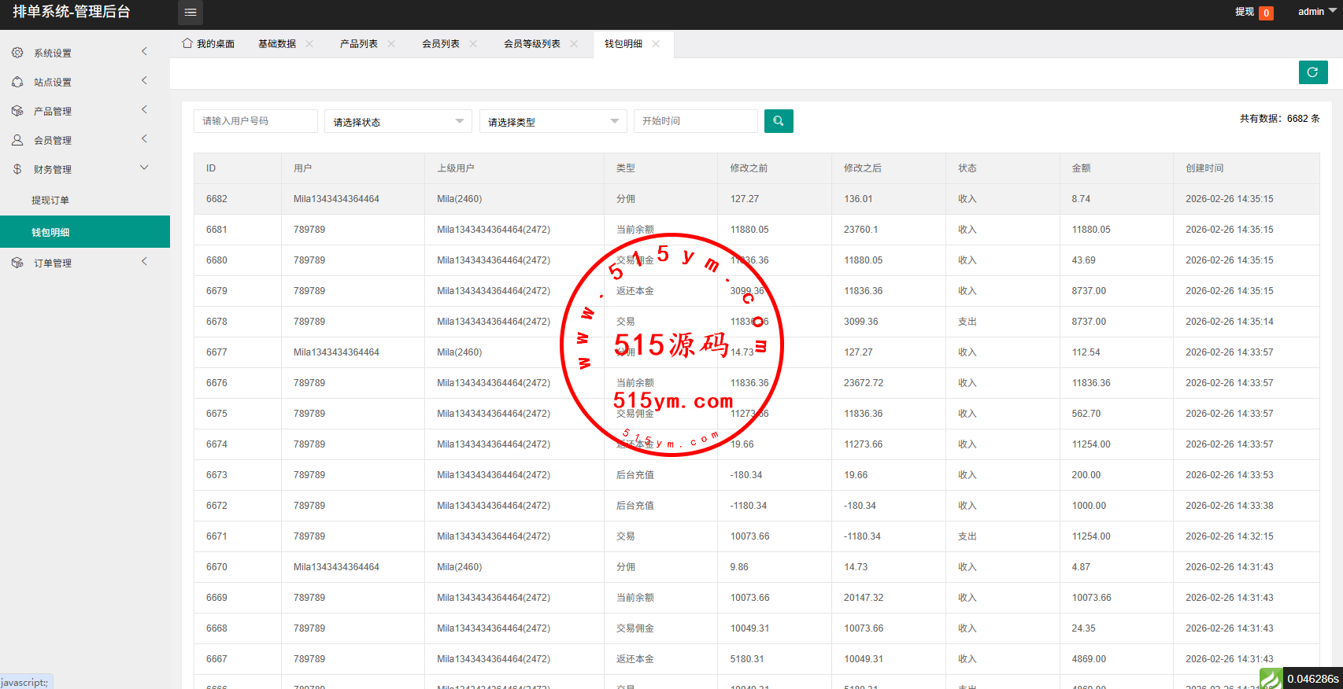The width and height of the screenshot is (1343, 689).
Task: Click the hamburger menu icon to collapse sidebar
Action: [191, 13]
